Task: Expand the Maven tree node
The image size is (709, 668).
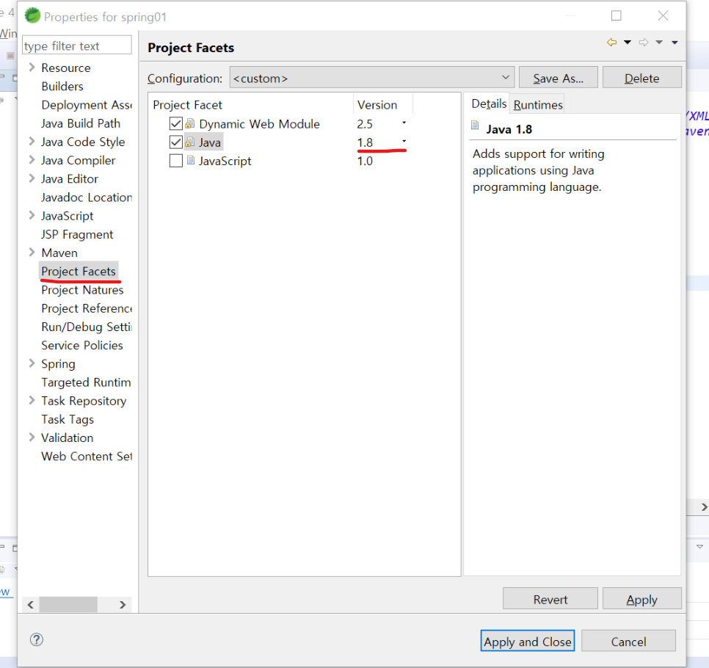Action: tap(32, 253)
